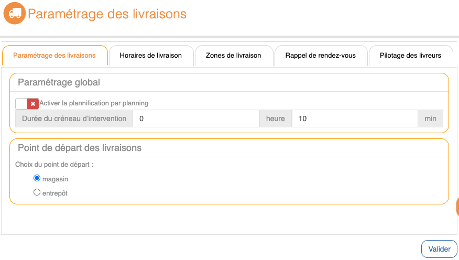Click the min unit label
Image resolution: width=459 pixels, height=260 pixels.
(430, 118)
